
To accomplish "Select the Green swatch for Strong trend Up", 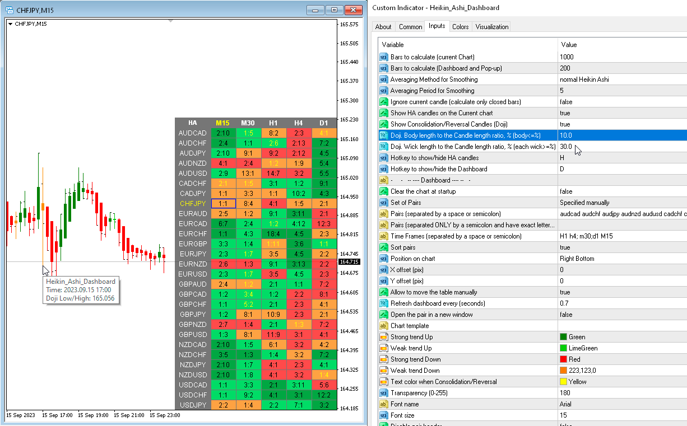I will pos(563,337).
